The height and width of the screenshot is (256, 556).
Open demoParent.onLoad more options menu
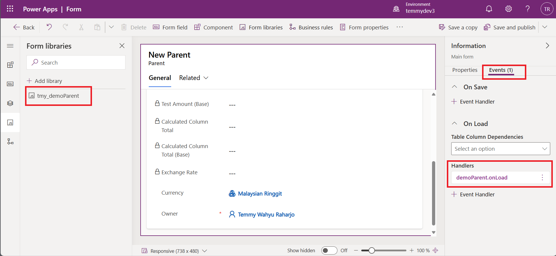click(542, 177)
